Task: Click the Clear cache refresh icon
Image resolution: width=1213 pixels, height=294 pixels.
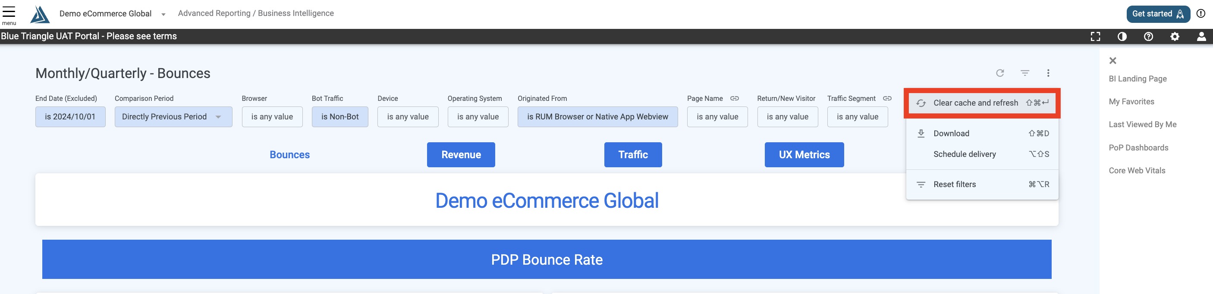Action: click(921, 103)
